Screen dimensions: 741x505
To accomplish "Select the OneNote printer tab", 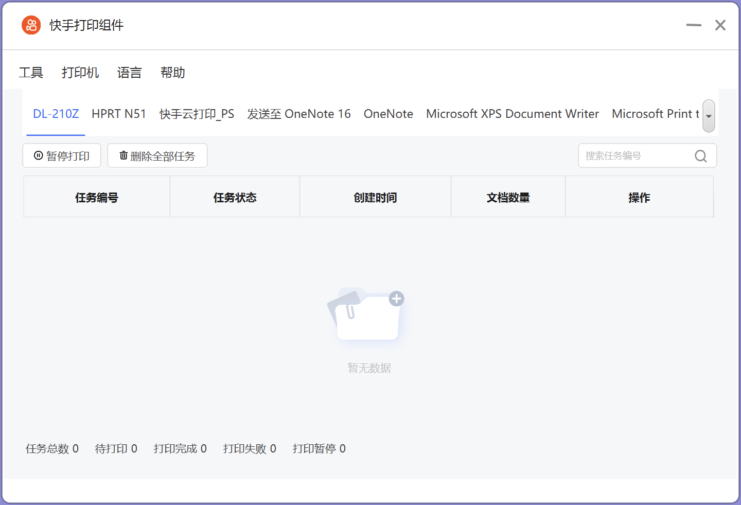I will [x=388, y=114].
